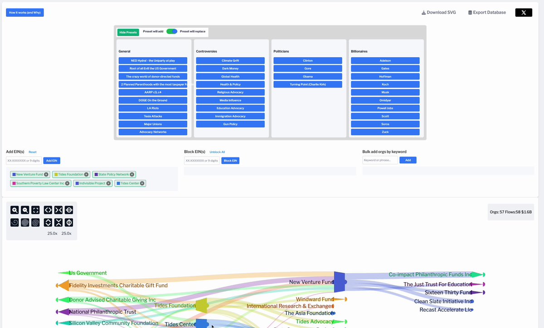Zoom out of the flow diagram

pos(25,210)
